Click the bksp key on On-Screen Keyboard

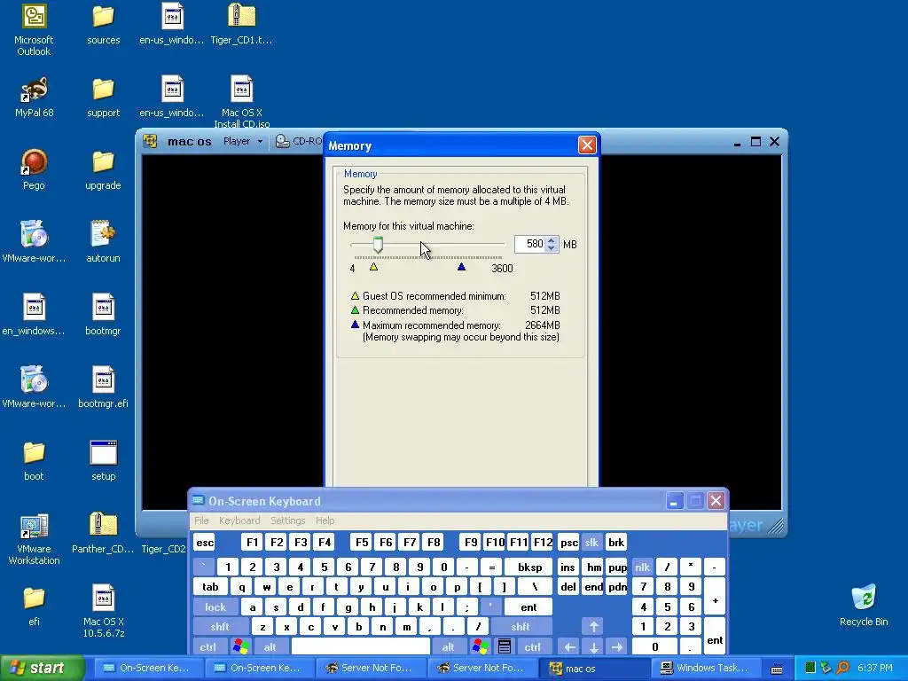pyautogui.click(x=529, y=567)
